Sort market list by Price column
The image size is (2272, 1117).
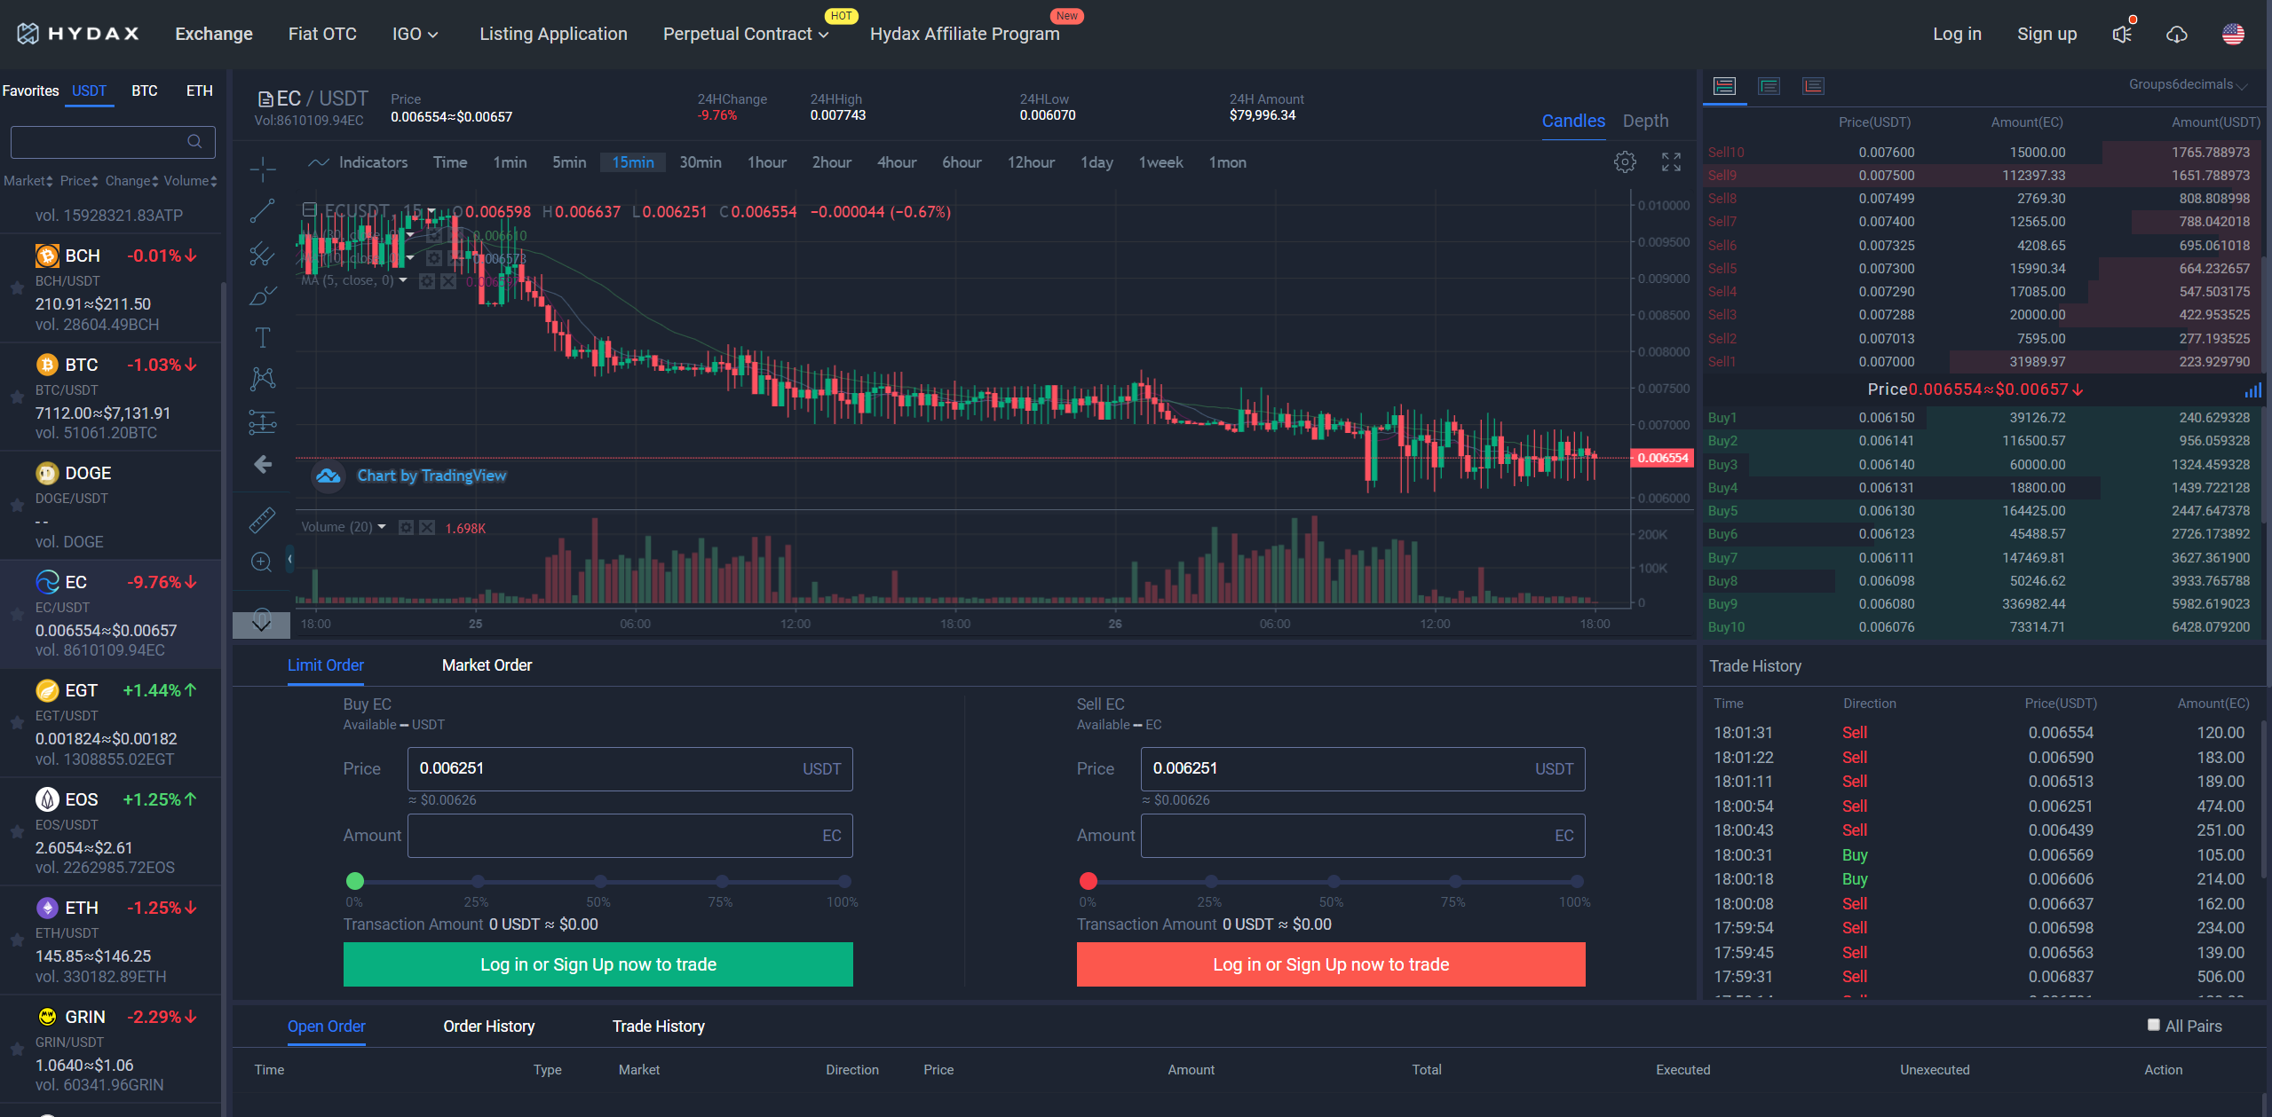tap(78, 181)
